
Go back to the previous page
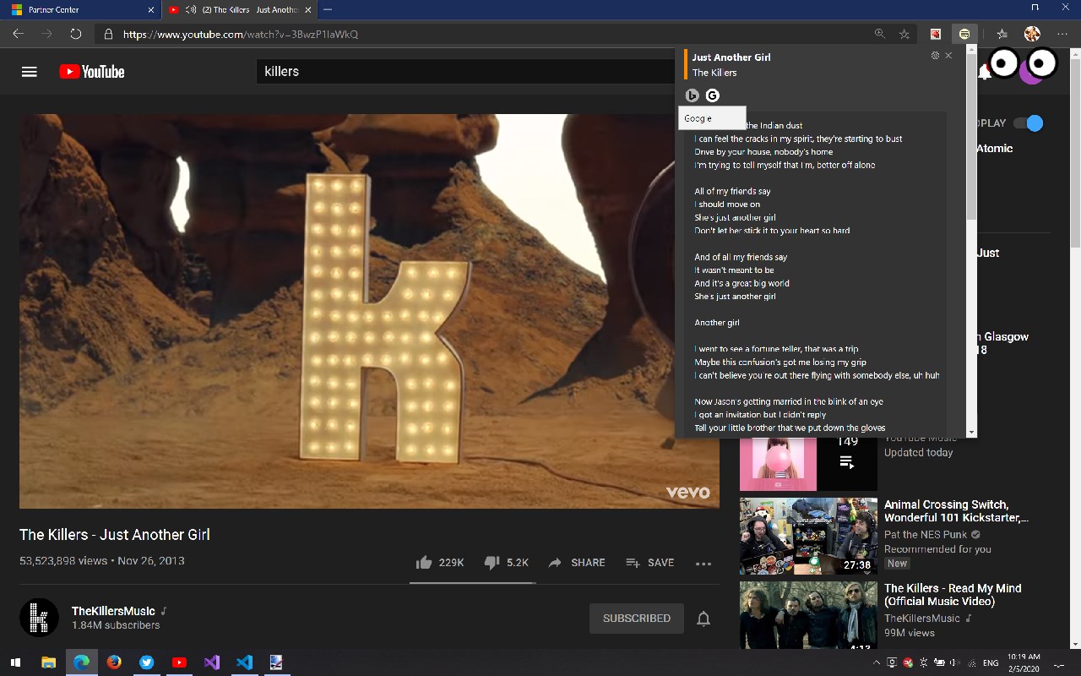click(18, 34)
